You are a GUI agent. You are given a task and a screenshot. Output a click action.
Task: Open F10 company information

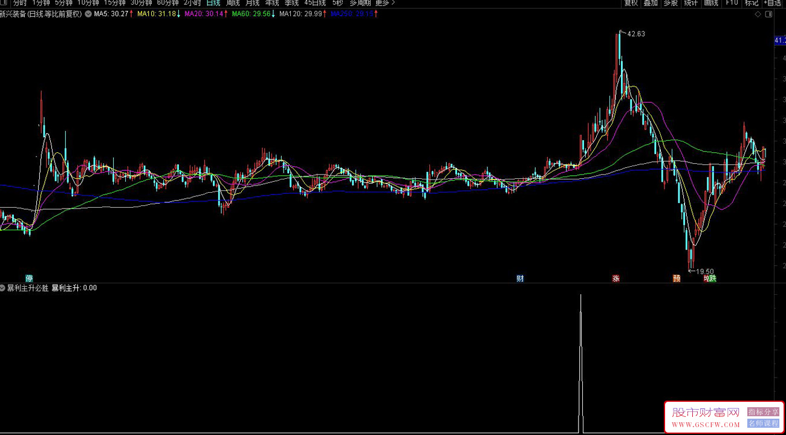(732, 3)
